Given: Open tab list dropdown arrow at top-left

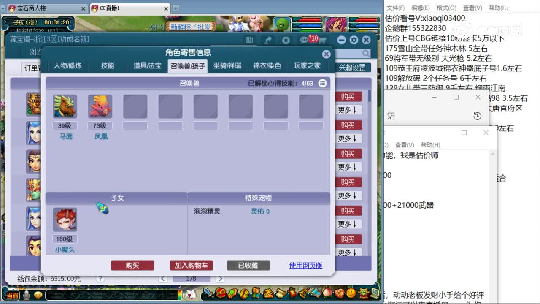Looking at the screenshot, I should (x=3, y=8).
